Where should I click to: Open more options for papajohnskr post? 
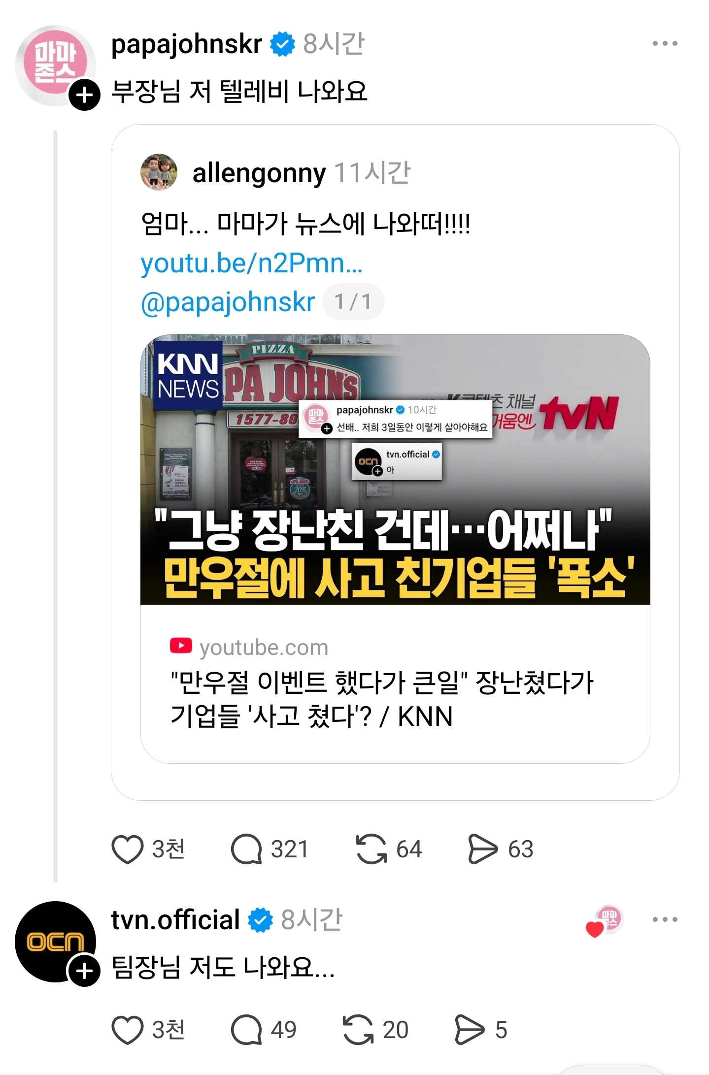(x=665, y=44)
